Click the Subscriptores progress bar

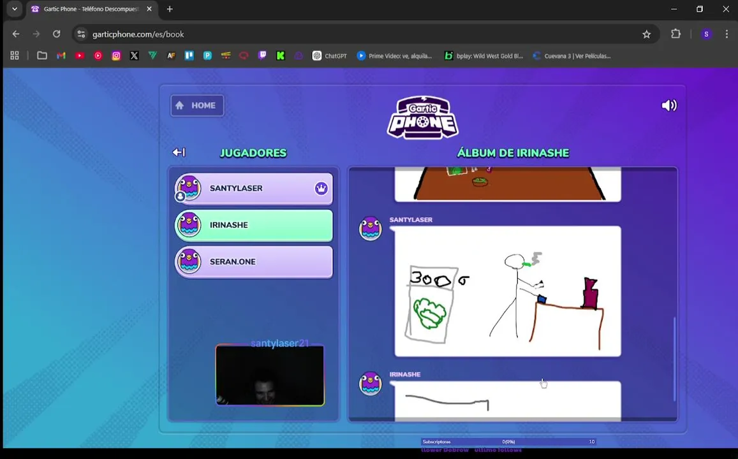pos(508,442)
